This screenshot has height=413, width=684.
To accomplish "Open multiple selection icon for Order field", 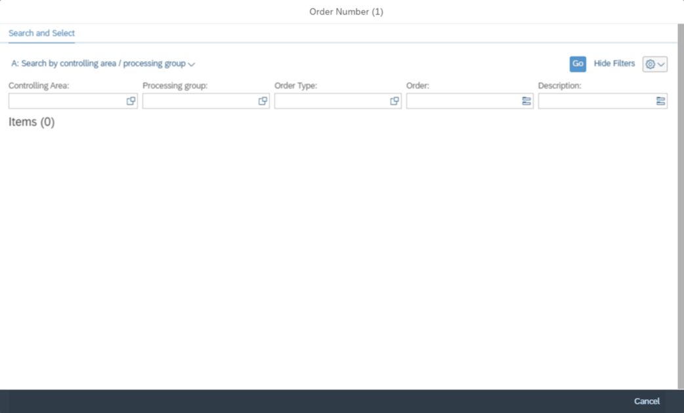I will (526, 101).
